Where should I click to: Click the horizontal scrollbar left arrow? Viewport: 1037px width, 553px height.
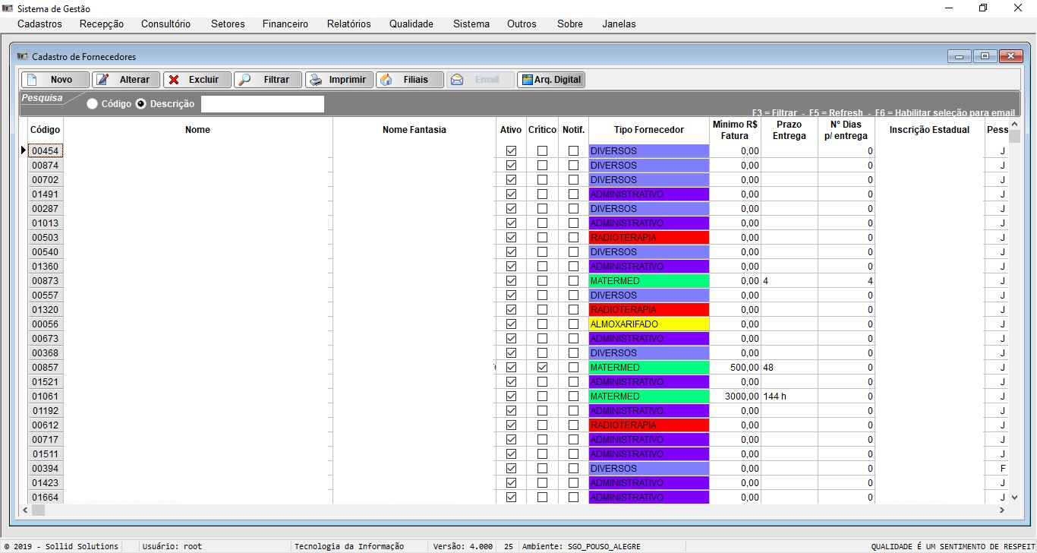tap(26, 510)
